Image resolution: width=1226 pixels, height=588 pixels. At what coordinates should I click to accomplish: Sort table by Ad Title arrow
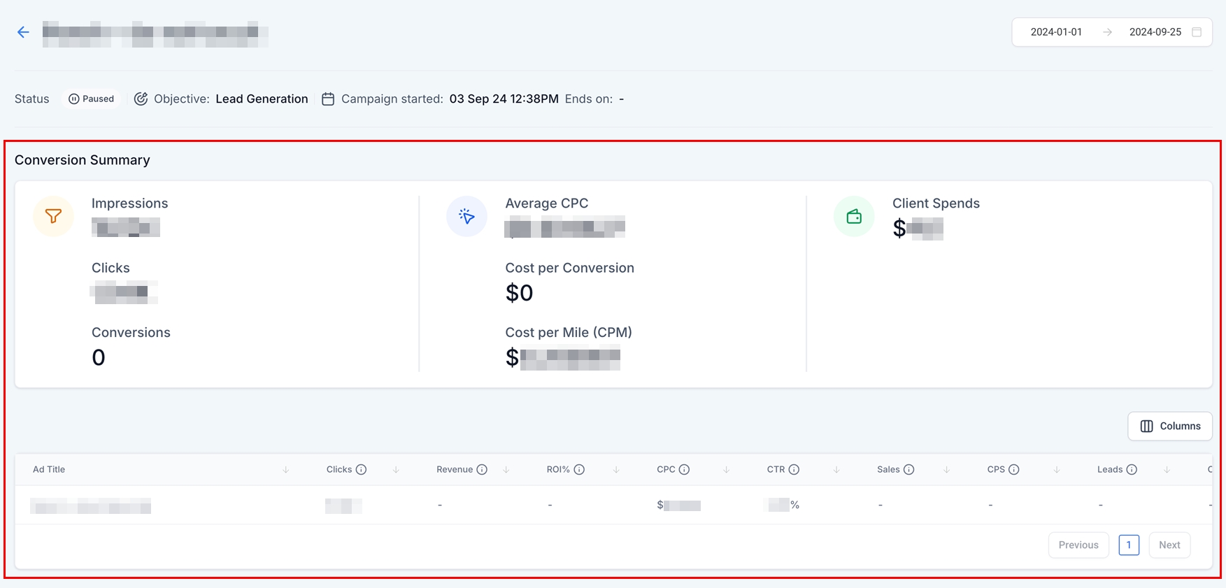click(286, 470)
